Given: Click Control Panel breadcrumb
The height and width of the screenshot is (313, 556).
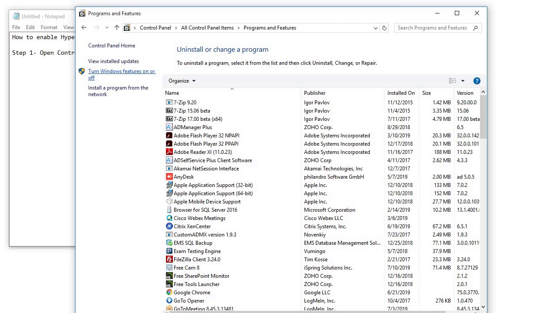Looking at the screenshot, I should [x=155, y=28].
